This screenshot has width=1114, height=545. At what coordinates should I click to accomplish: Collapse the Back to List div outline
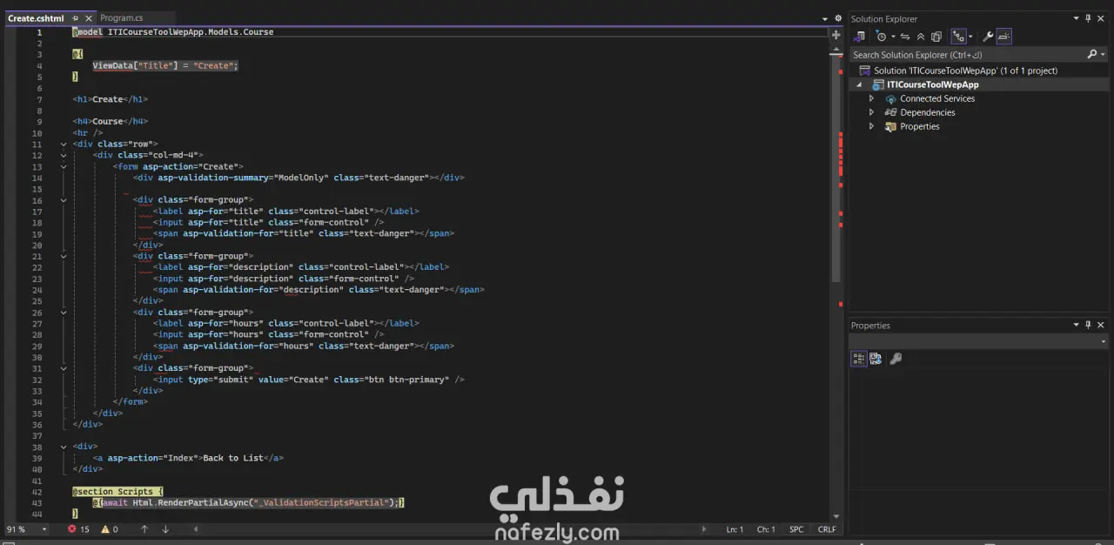coord(63,446)
